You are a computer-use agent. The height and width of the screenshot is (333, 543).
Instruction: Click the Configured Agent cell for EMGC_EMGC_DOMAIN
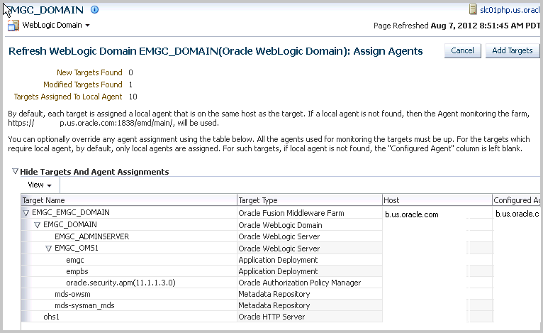[517, 214]
